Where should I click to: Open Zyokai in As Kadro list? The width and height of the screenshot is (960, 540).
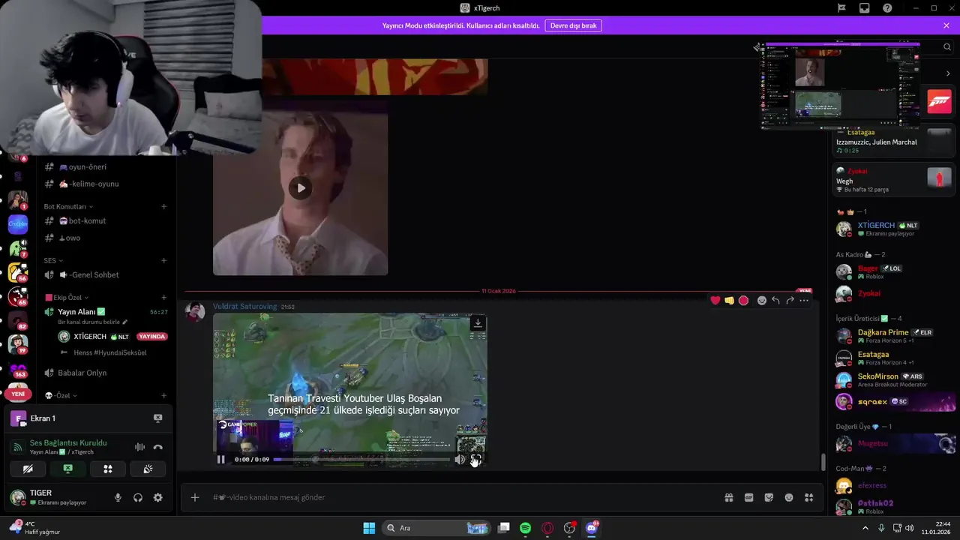895,294
